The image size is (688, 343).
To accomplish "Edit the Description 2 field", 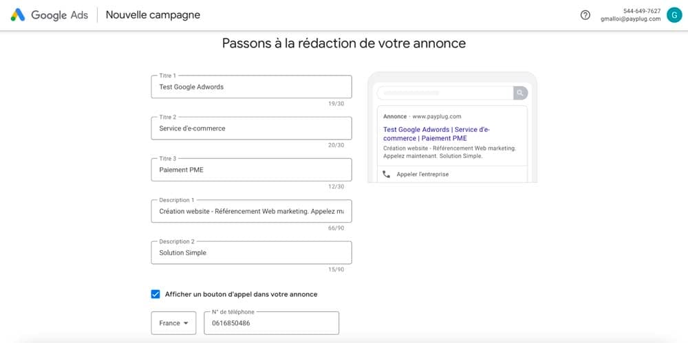I will coord(251,252).
